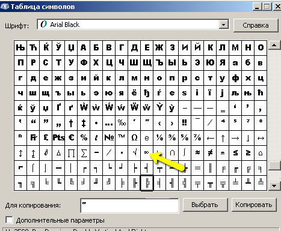
Task: Choose the summation ∑ symbol
Action: pos(84,153)
